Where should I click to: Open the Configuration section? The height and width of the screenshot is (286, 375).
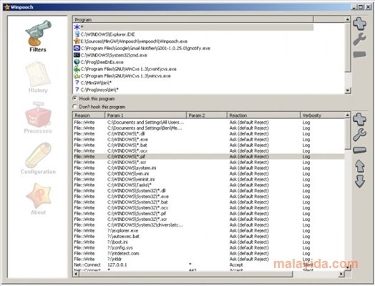[38, 158]
